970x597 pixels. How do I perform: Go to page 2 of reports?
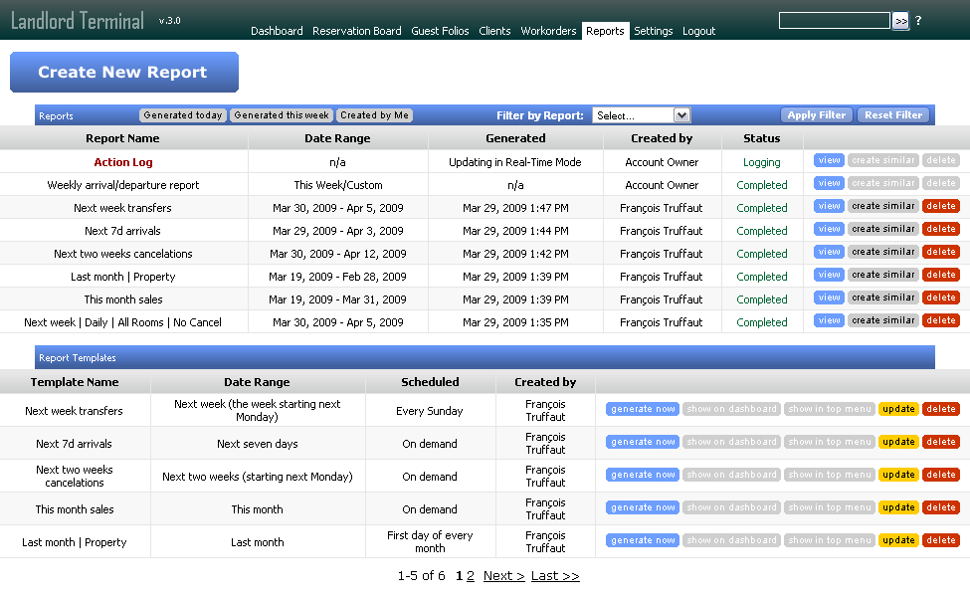point(470,575)
